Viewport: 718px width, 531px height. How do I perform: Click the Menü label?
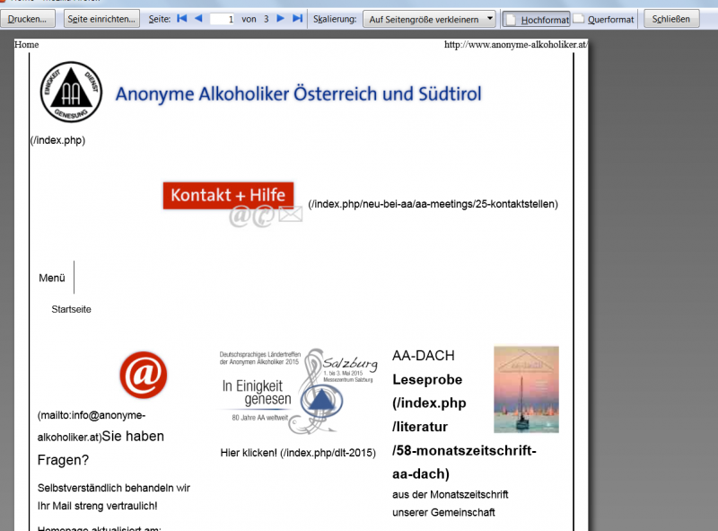pos(52,278)
